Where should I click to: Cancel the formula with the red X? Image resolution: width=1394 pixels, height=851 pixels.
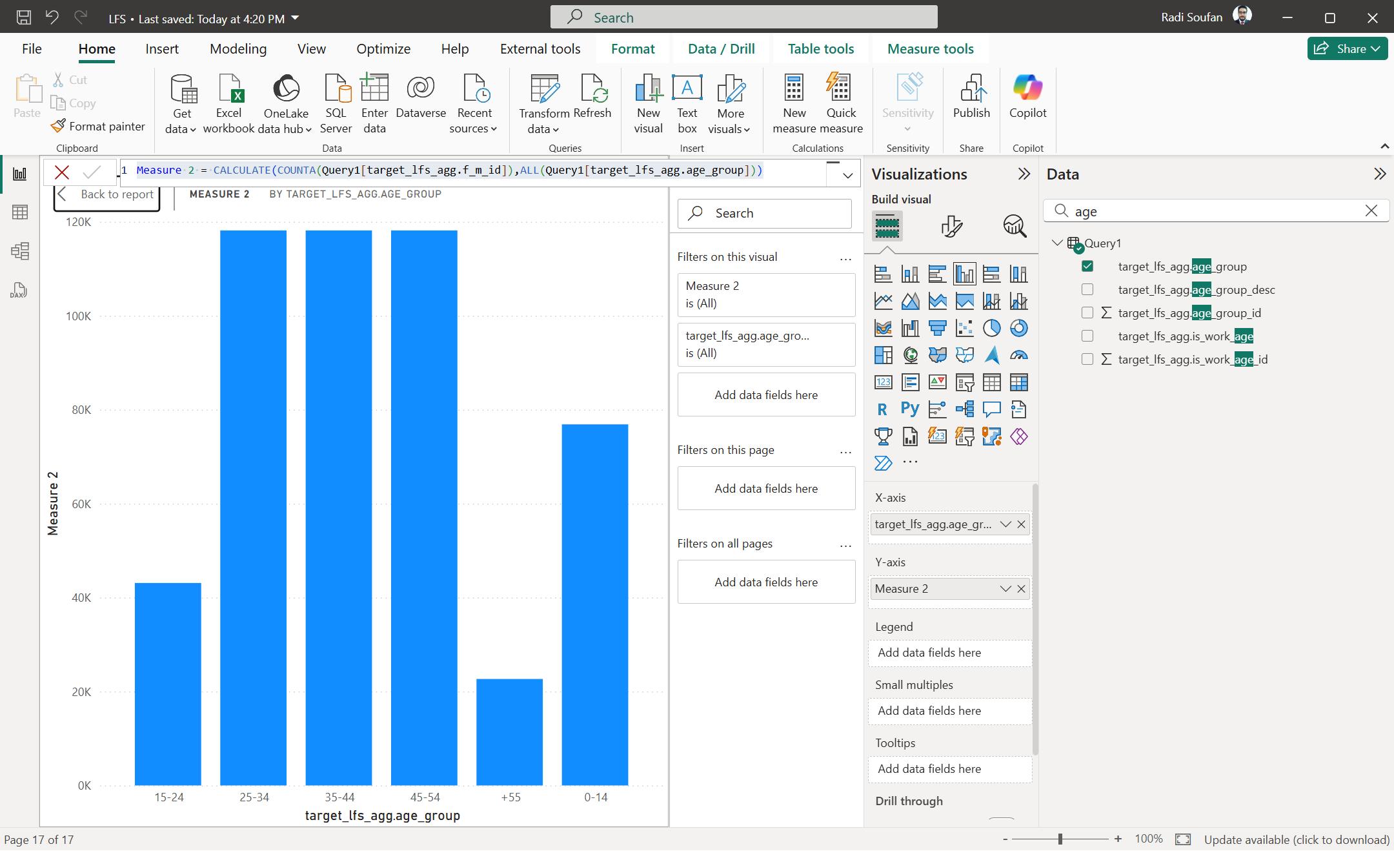pyautogui.click(x=62, y=172)
